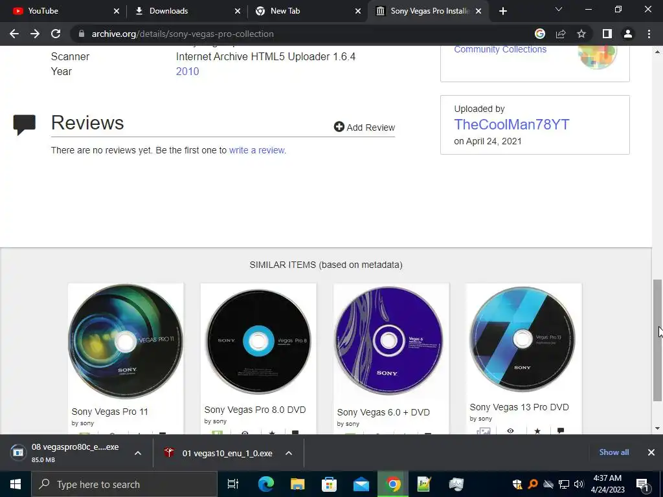Click the taskbar search box
The height and width of the screenshot is (497, 663).
124,484
